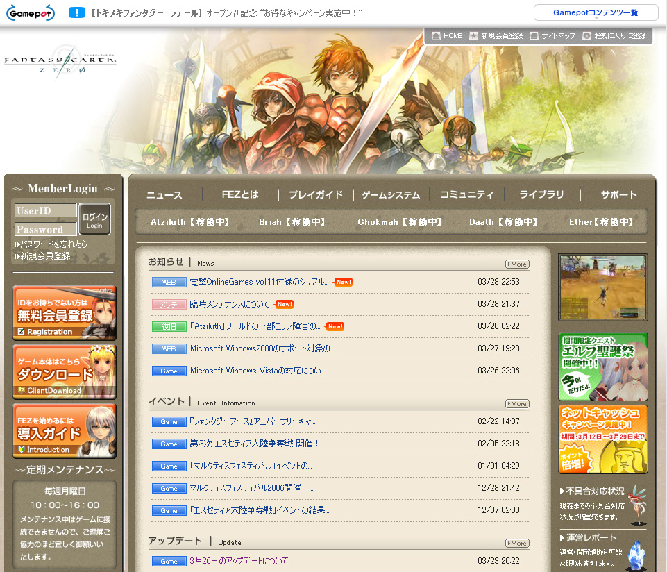
Task: Click the Gamepot logo icon
Action: pyautogui.click(x=31, y=12)
